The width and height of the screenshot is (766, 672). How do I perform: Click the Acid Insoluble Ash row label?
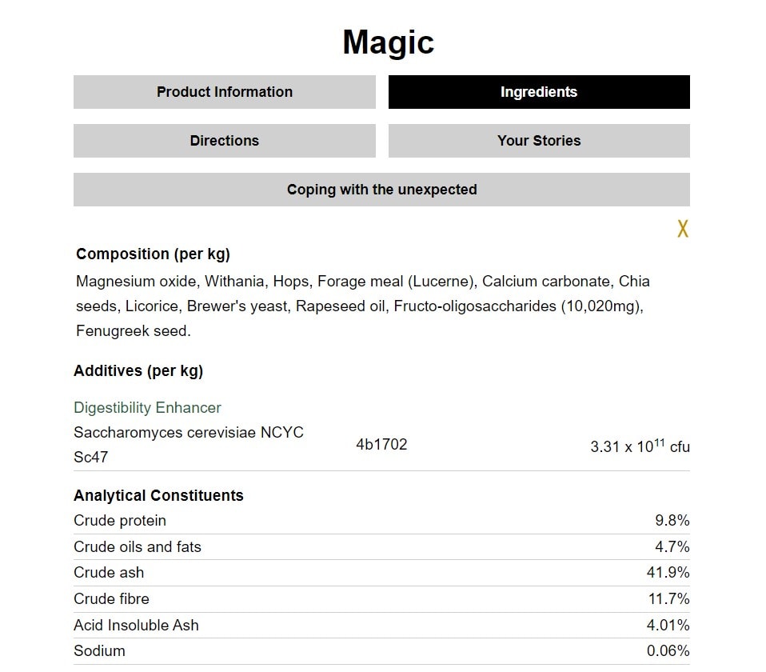136,626
